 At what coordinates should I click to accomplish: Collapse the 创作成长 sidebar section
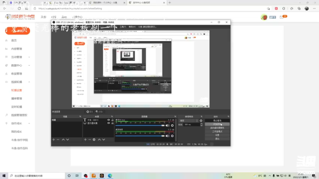[18, 123]
